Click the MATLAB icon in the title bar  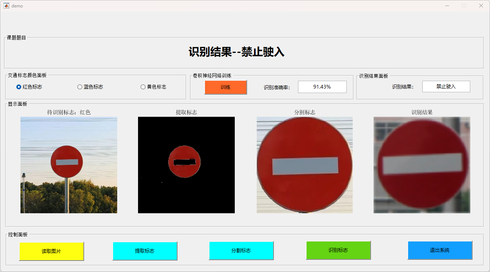6,6
